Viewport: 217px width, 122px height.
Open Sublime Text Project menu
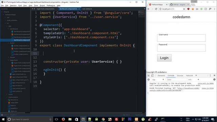42,5
